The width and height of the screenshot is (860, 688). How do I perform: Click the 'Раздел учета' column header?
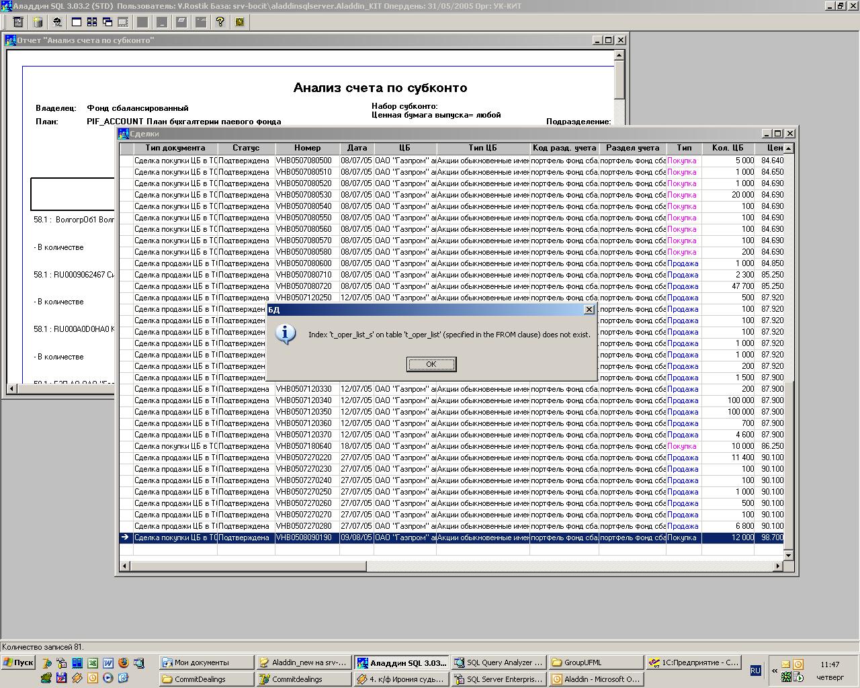pyautogui.click(x=632, y=148)
